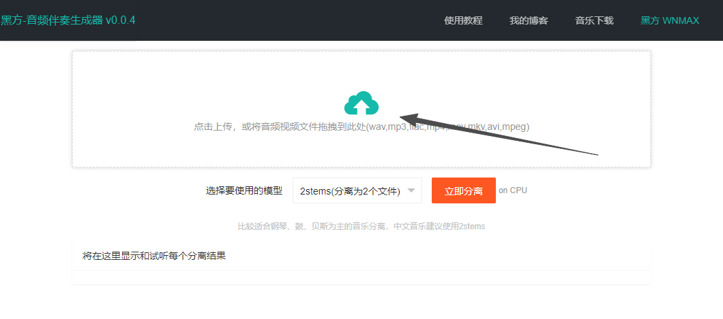Viewport: 723px width, 319px height.
Task: Click the model dropdown arrow
Action: click(x=411, y=191)
